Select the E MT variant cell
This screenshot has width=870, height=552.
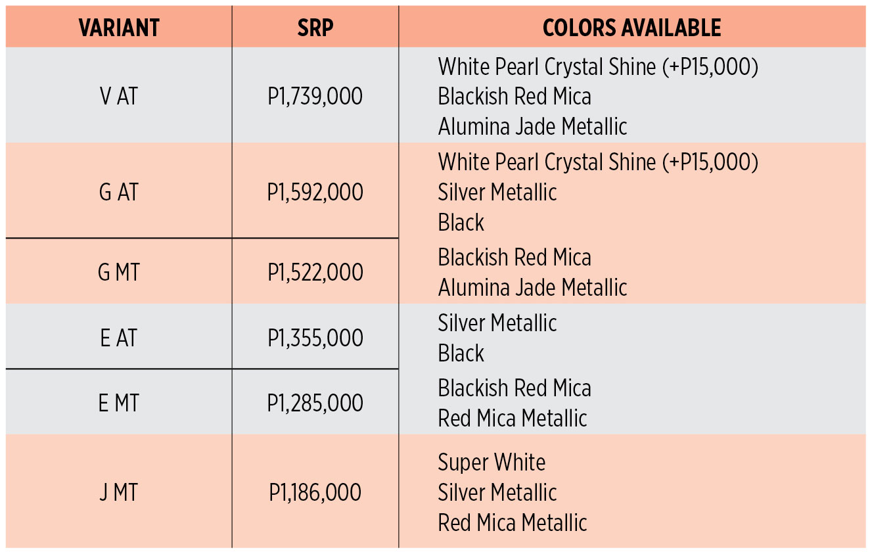click(119, 403)
